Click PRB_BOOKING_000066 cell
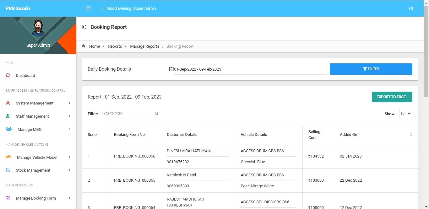The height and width of the screenshot is (209, 429). coord(134,156)
